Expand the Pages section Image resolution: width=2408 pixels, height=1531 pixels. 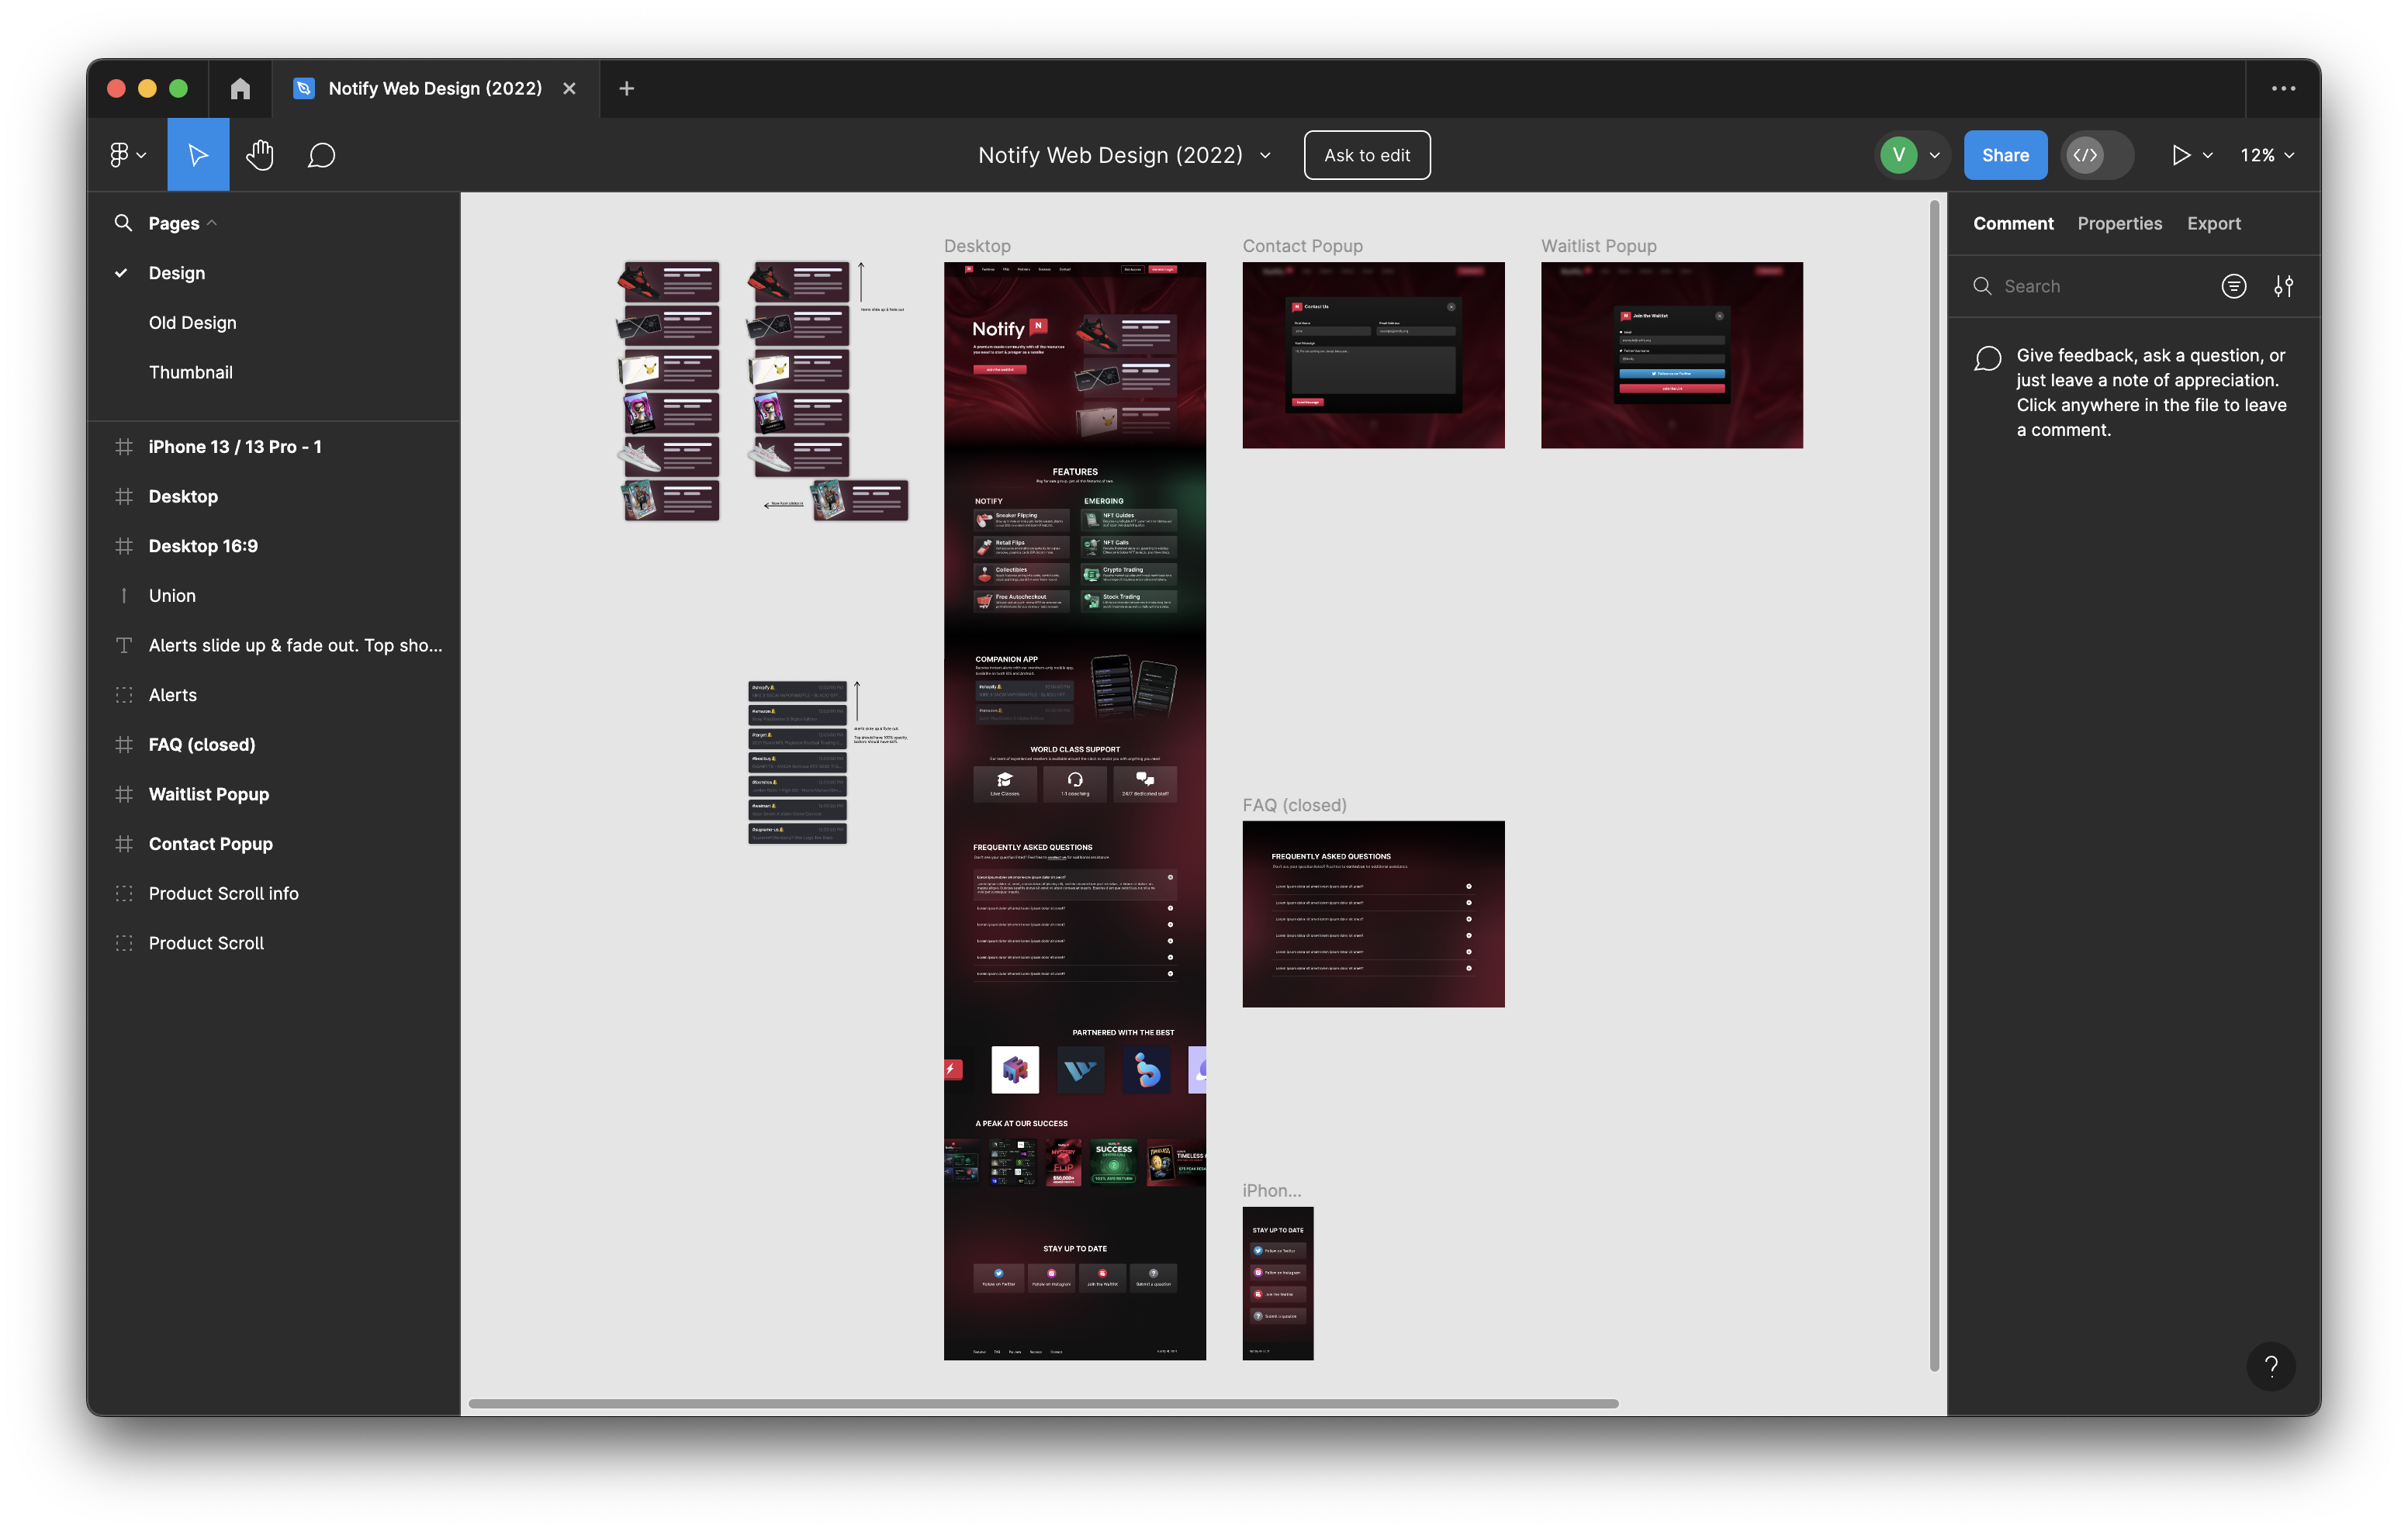pos(210,223)
